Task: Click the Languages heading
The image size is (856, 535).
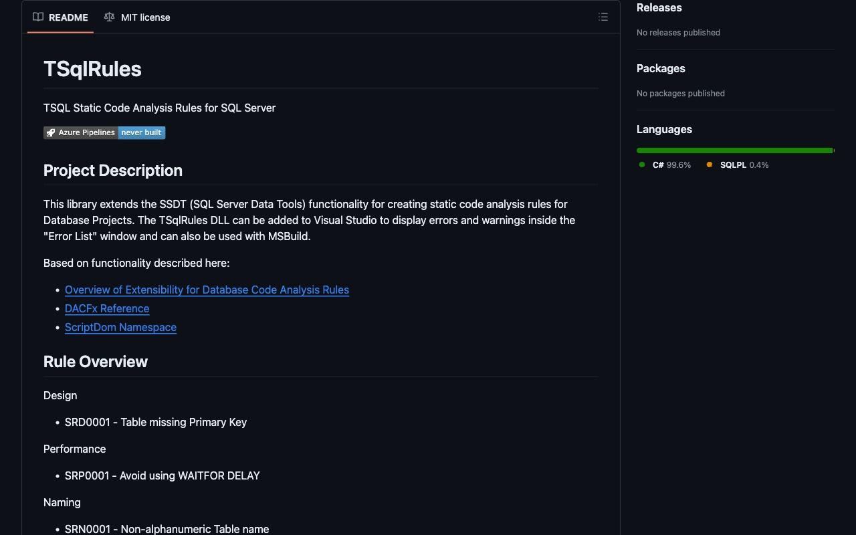Action: click(664, 130)
